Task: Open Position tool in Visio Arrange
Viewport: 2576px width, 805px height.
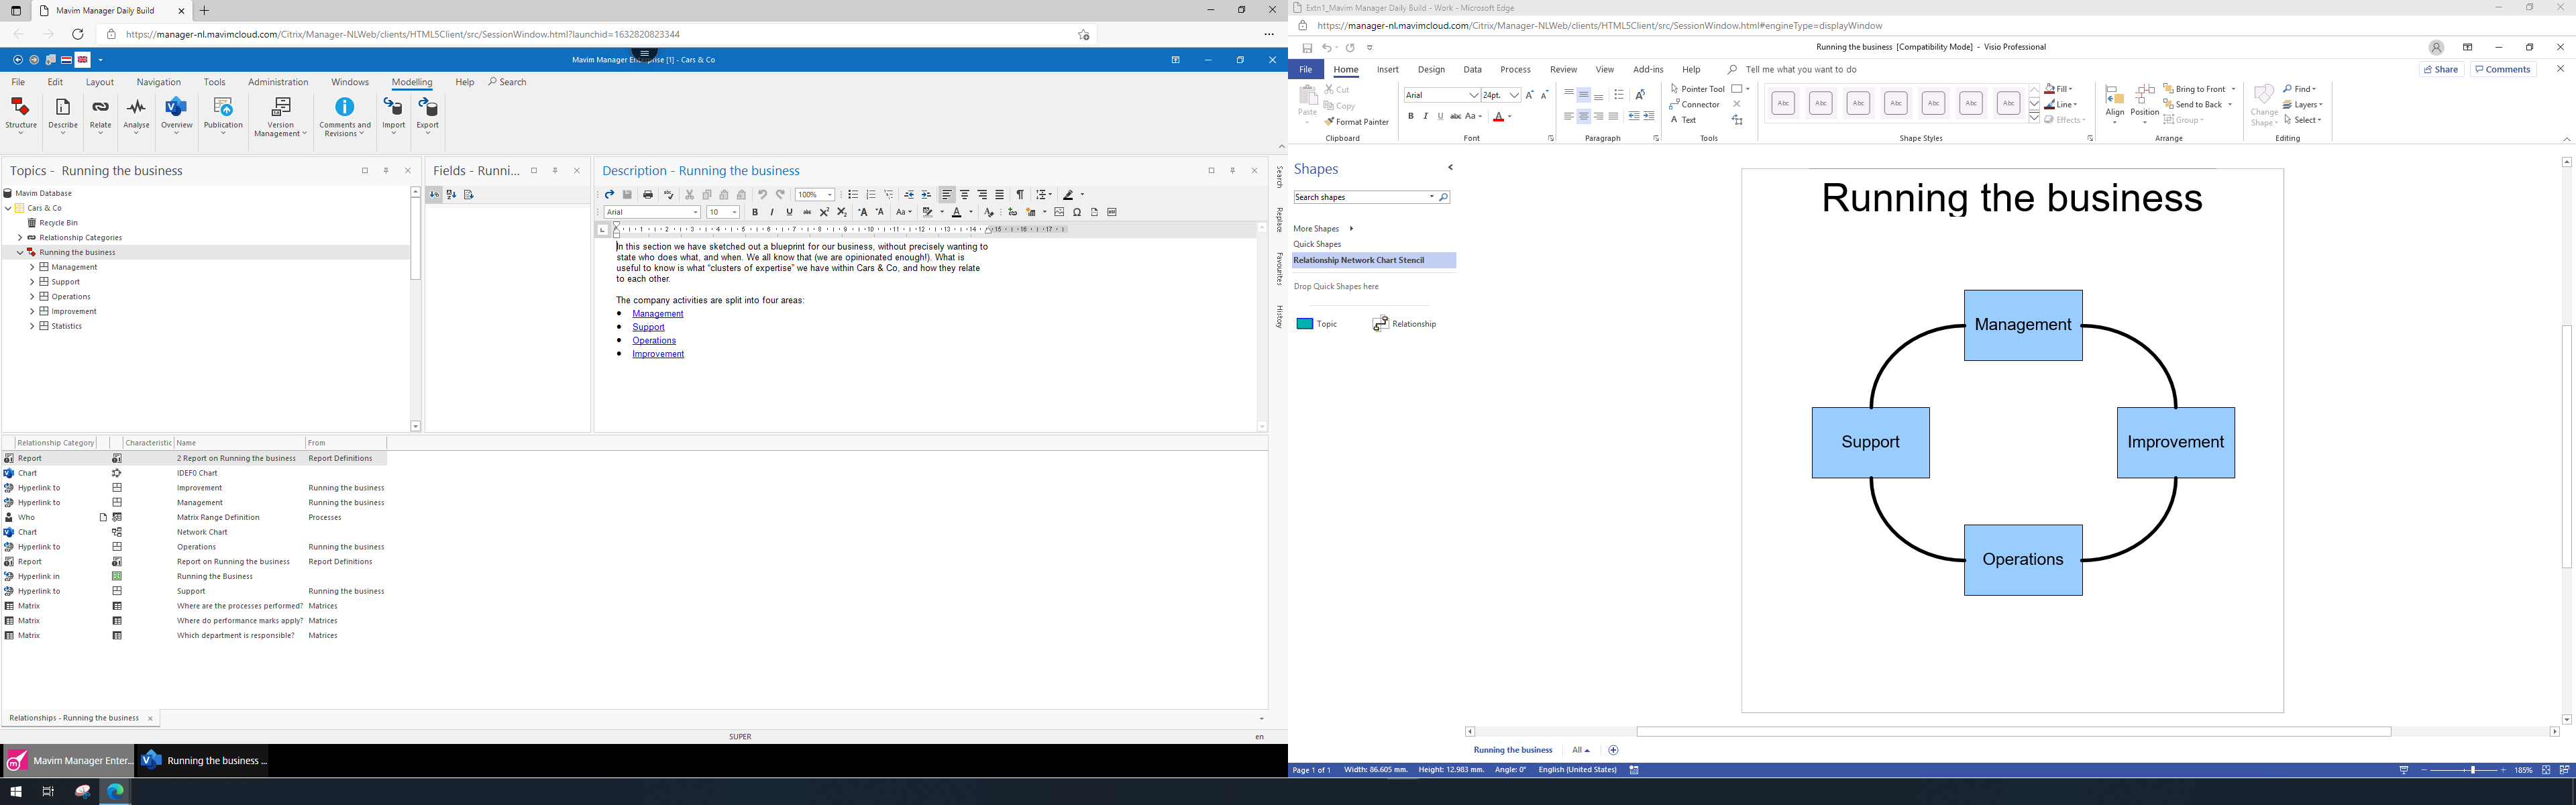Action: tap(2144, 105)
